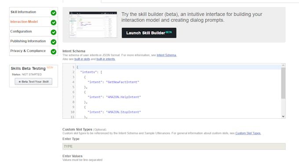
Task: Click the green checkmark beside Publishing Information
Action: (x=54, y=42)
